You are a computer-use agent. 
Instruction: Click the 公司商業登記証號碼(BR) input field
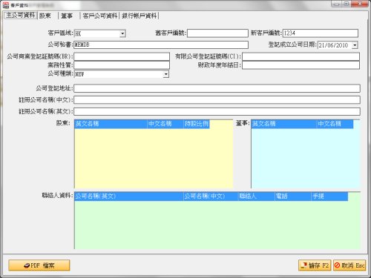click(122, 56)
